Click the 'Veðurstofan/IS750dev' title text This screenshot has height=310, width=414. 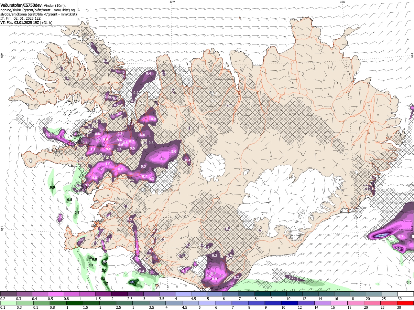(x=21, y=5)
